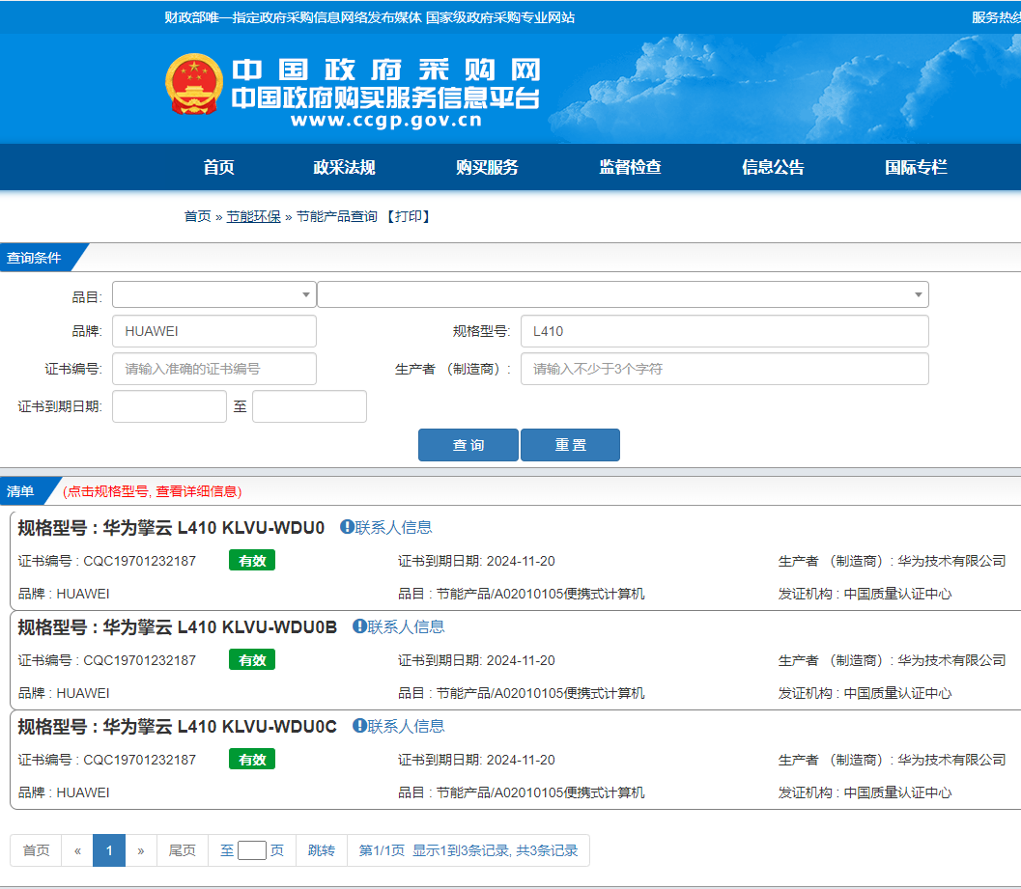Click the 生产者（制造商） input field

click(724, 369)
